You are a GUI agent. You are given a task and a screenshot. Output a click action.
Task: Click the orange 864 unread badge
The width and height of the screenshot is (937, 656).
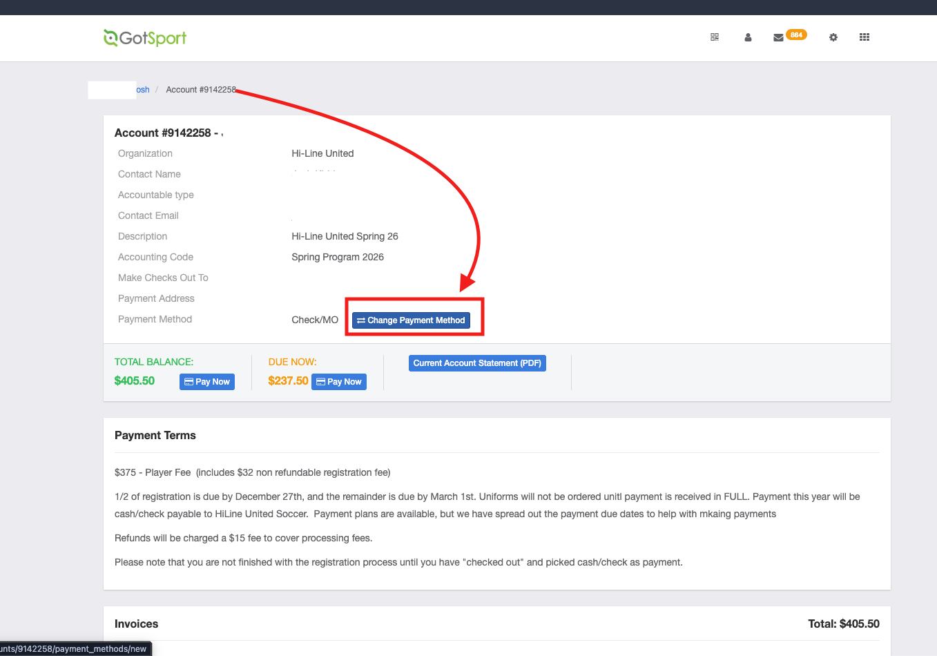pos(796,35)
